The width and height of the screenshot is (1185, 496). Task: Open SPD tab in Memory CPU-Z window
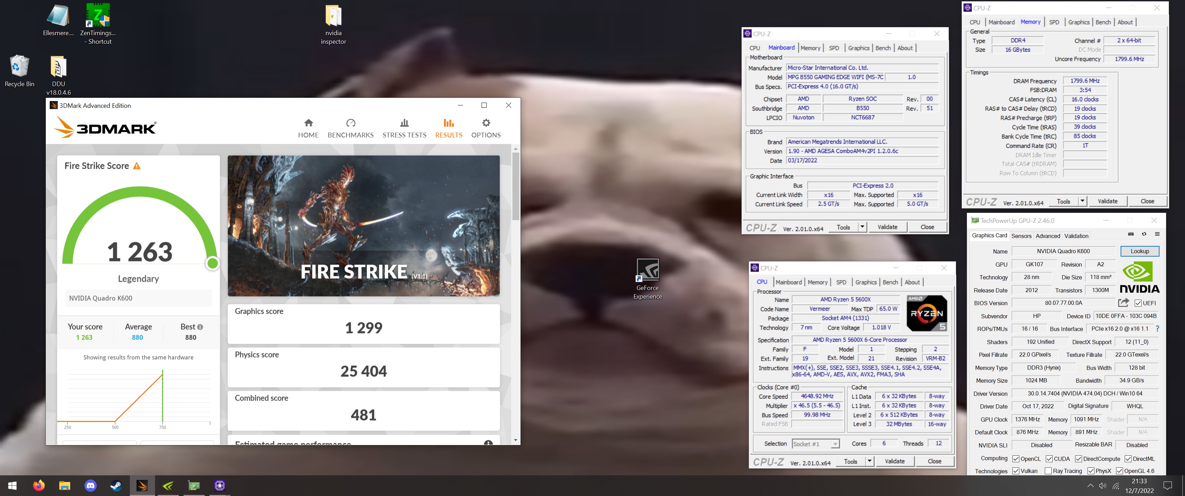[x=1054, y=22]
